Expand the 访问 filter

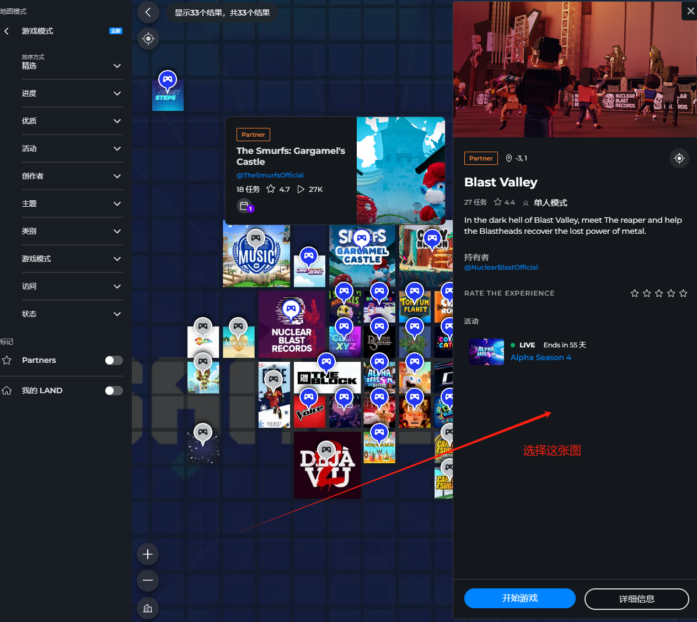72,286
